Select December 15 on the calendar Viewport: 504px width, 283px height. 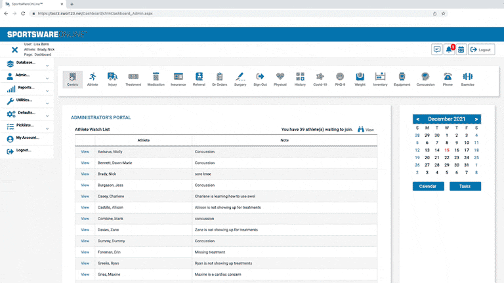447,150
